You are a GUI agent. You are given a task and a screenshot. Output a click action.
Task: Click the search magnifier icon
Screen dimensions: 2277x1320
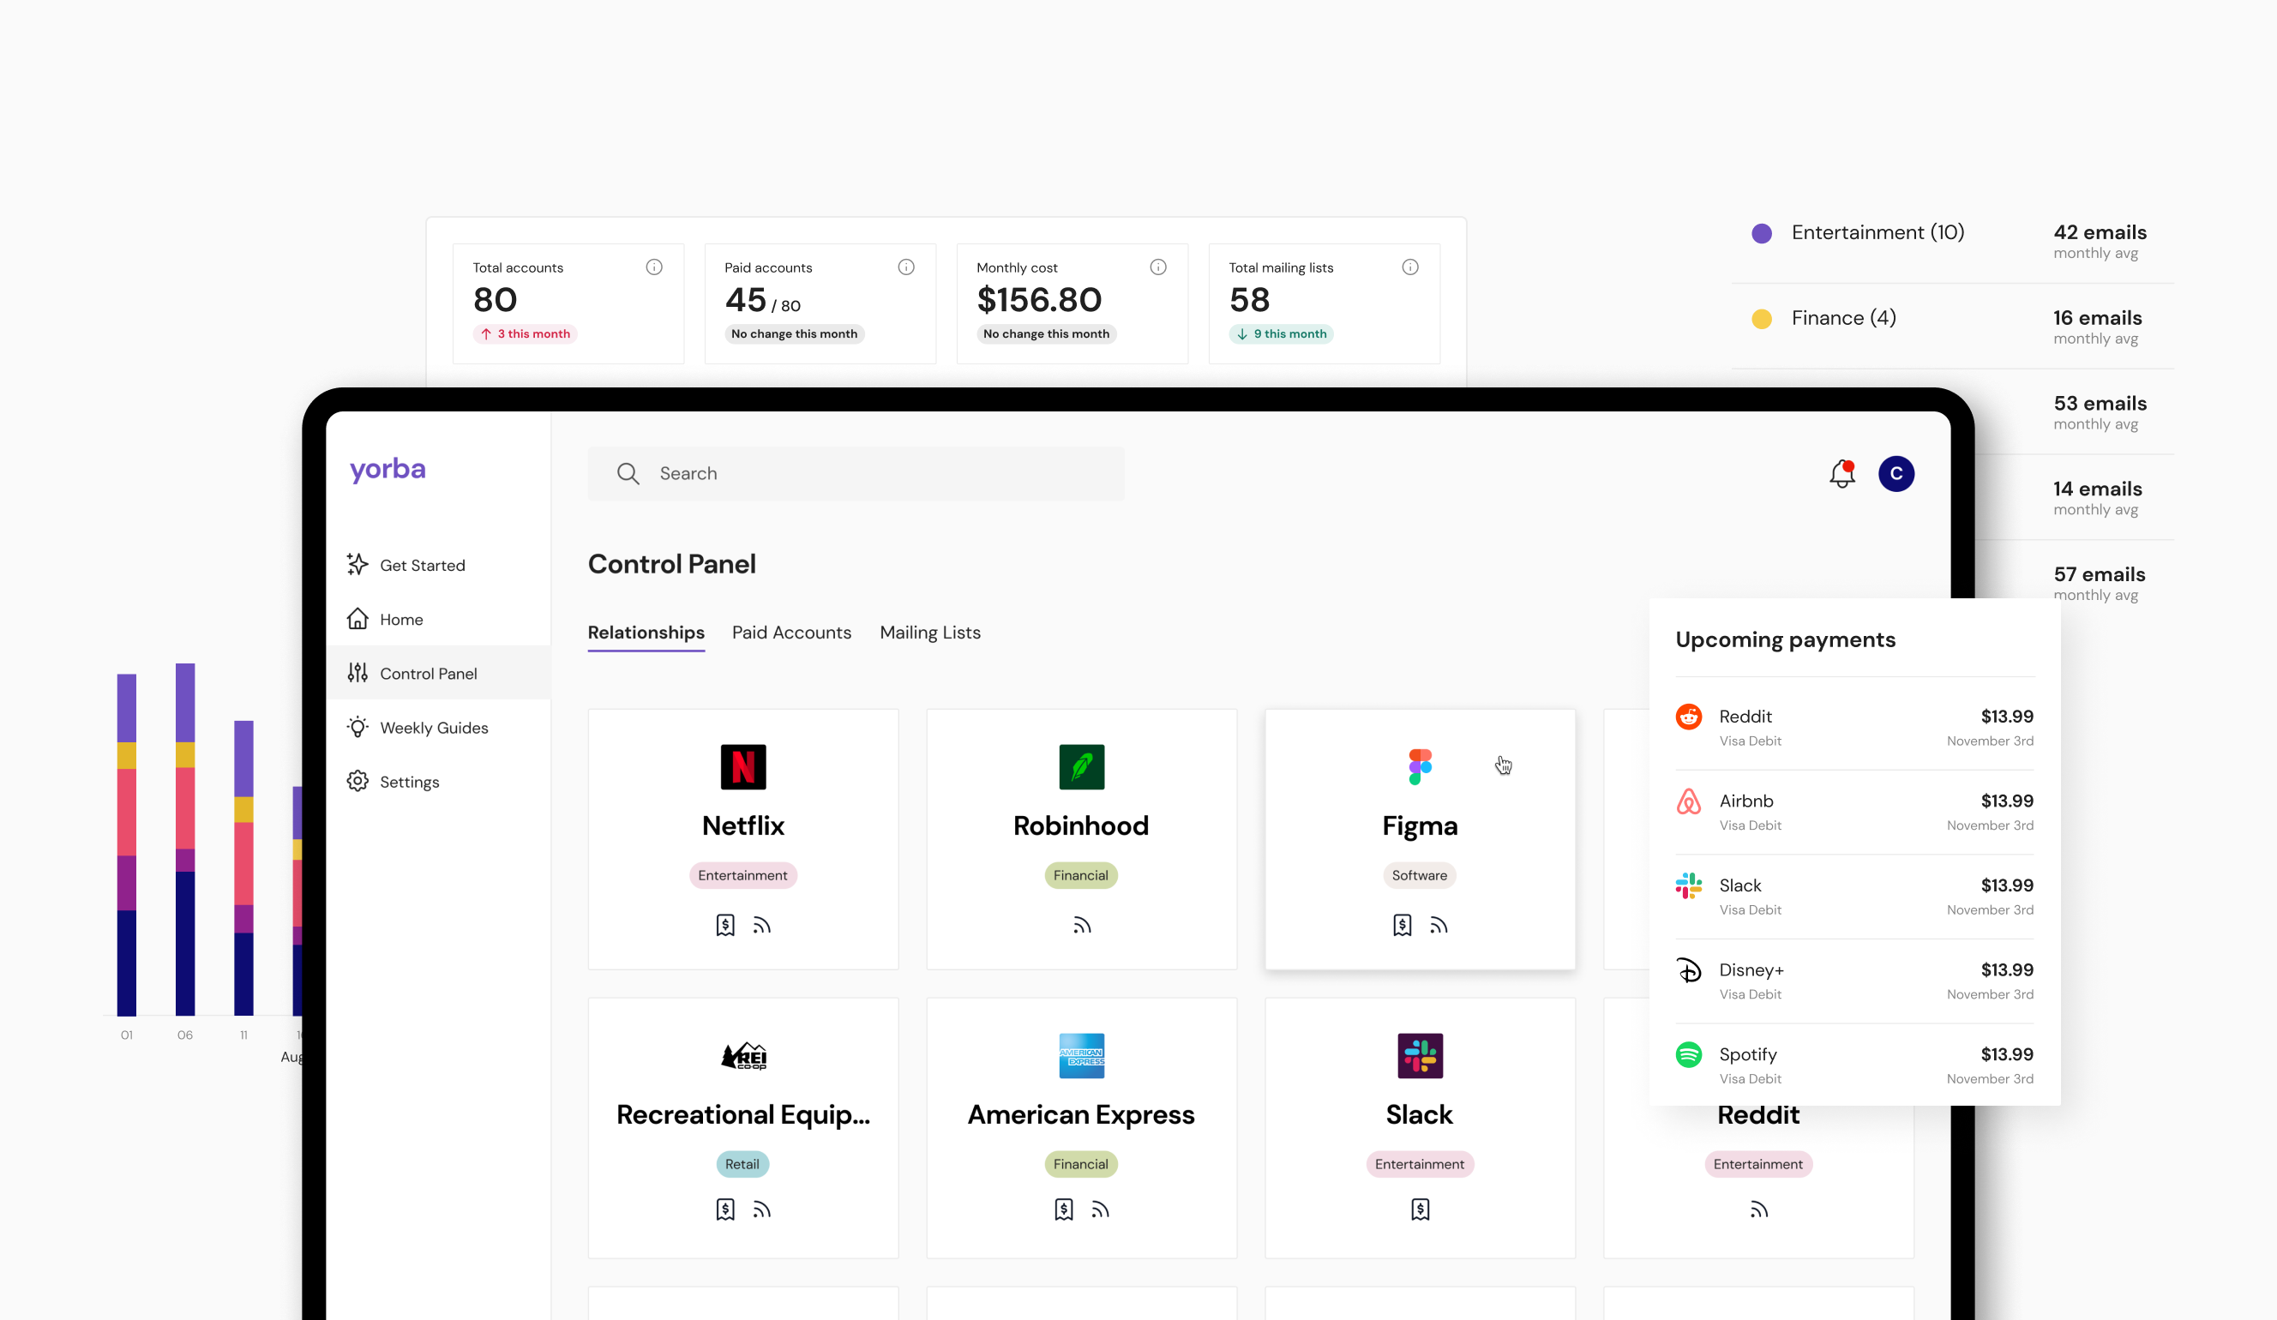(x=628, y=473)
